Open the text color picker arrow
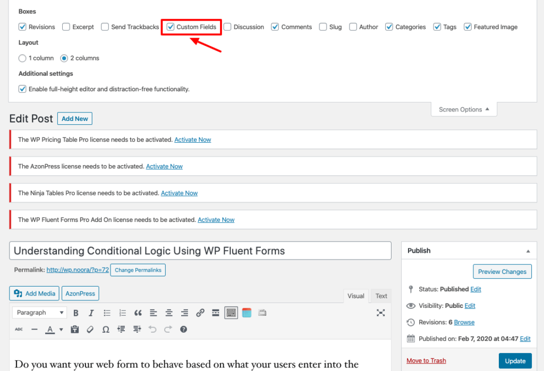Image resolution: width=544 pixels, height=371 pixels. 61,330
